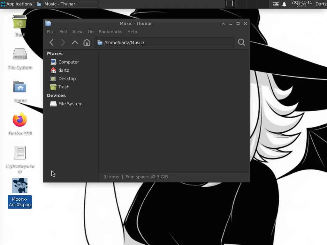Image resolution: width=327 pixels, height=245 pixels.
Task: Select Firefox ESR desktop icon
Action: tap(20, 124)
